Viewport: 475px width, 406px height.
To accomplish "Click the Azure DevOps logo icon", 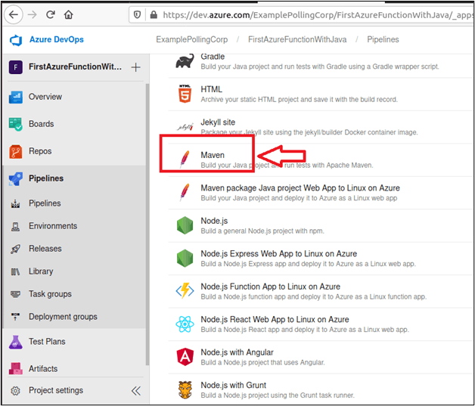I will tap(16, 39).
